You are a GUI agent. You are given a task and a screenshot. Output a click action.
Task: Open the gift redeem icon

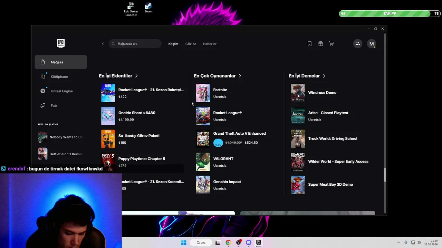tap(320, 44)
